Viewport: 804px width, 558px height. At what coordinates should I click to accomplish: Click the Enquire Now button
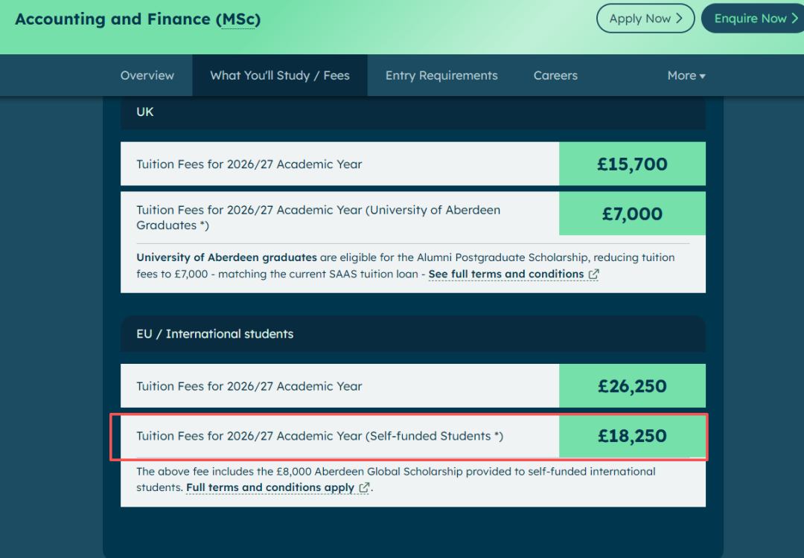click(753, 19)
